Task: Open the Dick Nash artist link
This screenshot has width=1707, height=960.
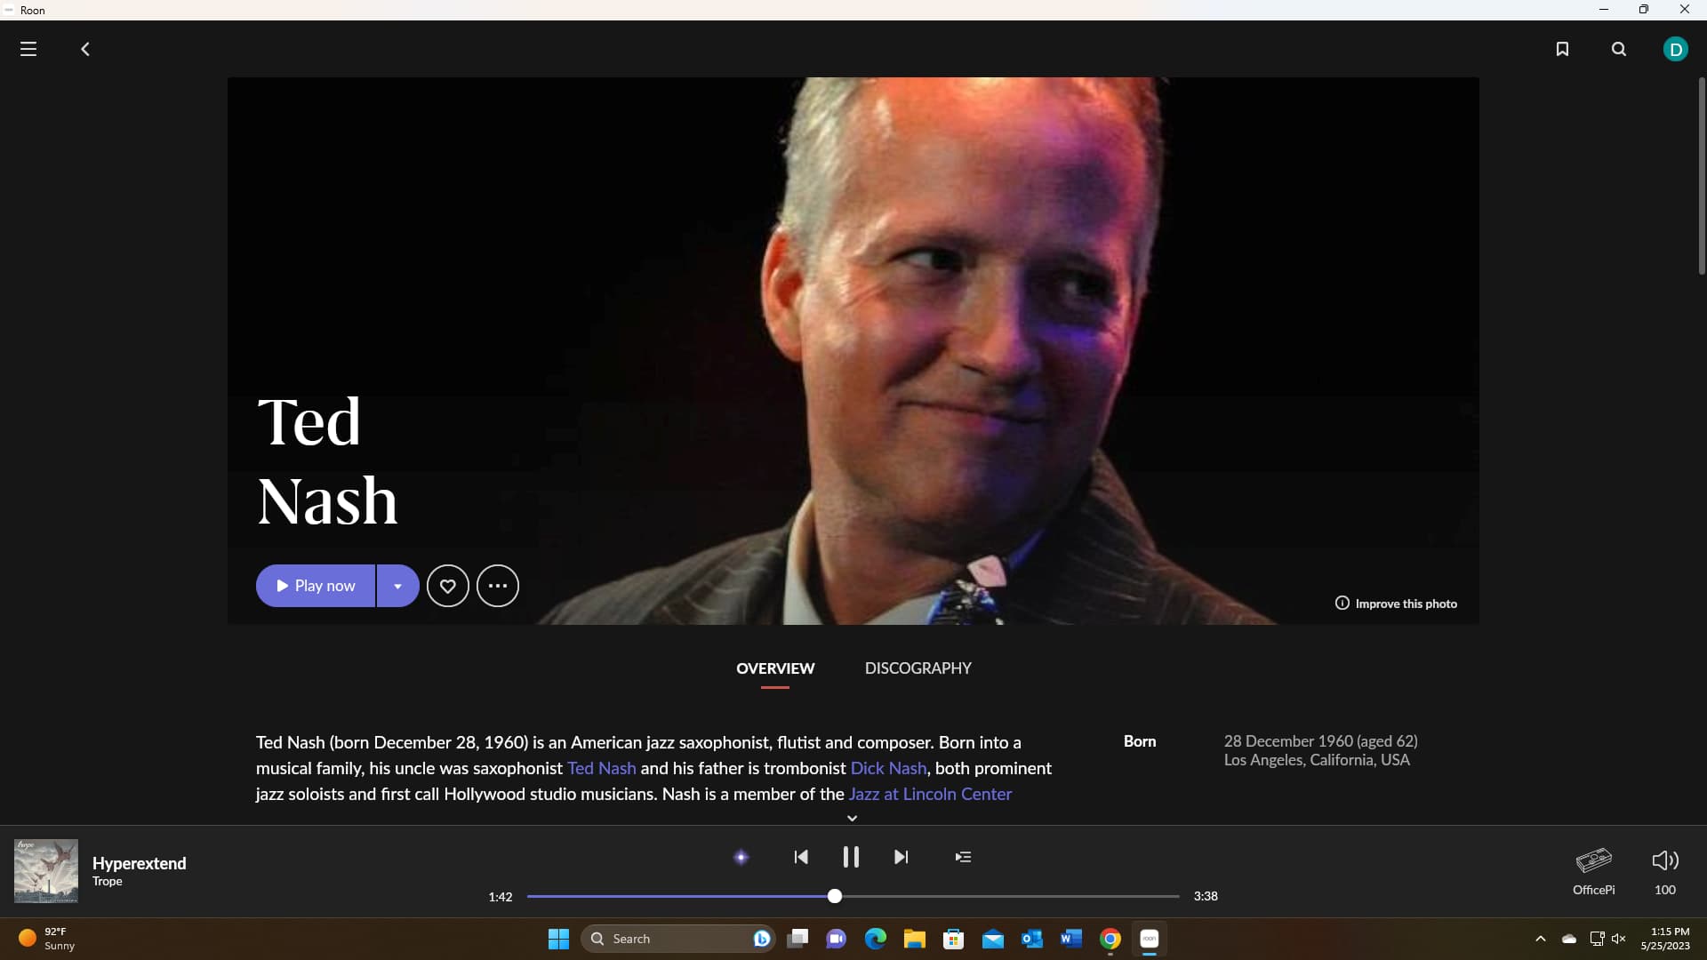Action: 888,768
